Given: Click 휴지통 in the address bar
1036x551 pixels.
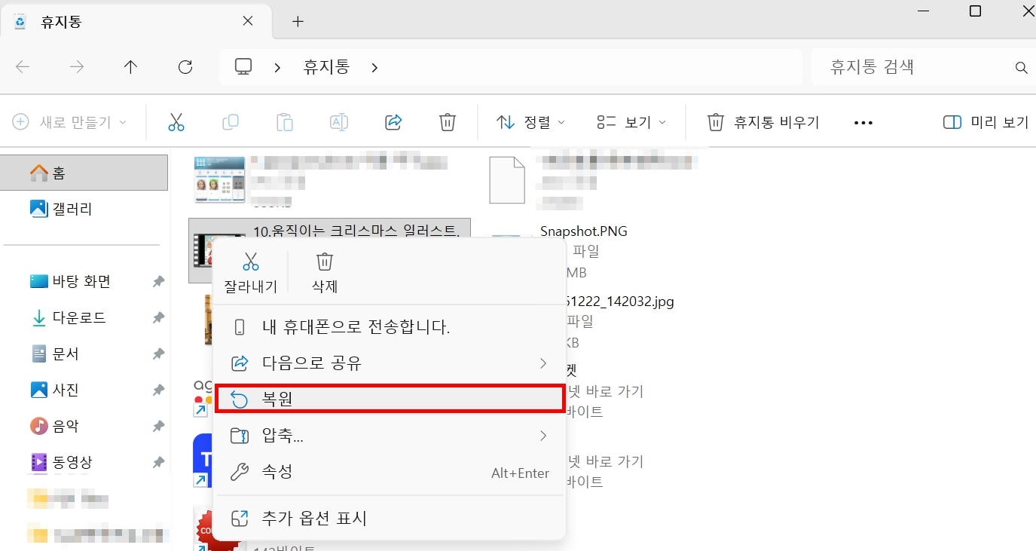Looking at the screenshot, I should click(326, 67).
